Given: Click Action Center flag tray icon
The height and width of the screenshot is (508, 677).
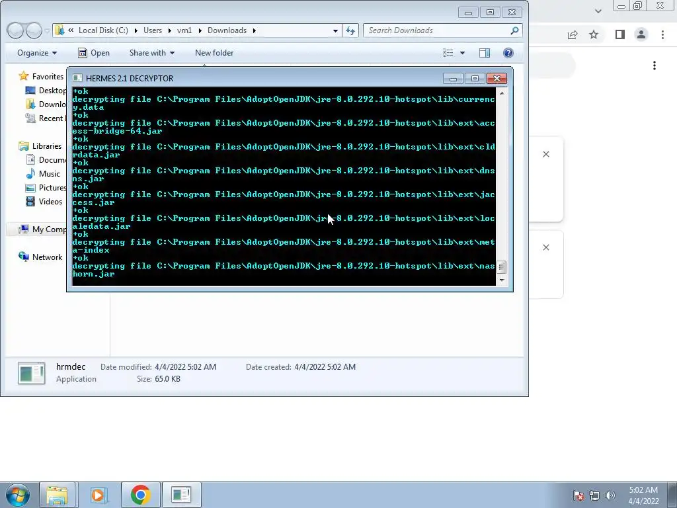Looking at the screenshot, I should 578,495.
